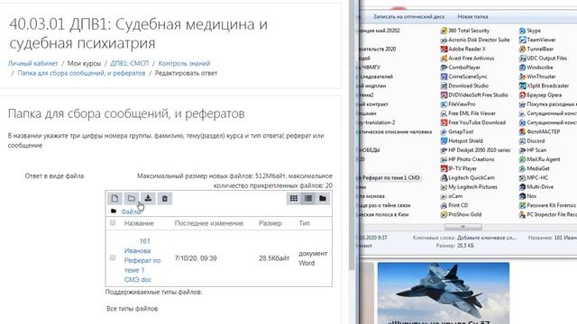The image size is (577, 324).
Task: Select UDC Output Files shortcut
Action: point(543,58)
